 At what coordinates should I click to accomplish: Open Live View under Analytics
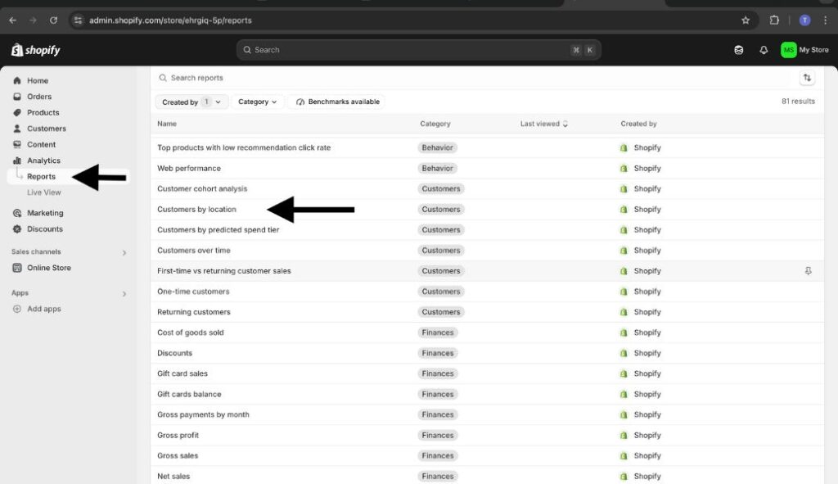pyautogui.click(x=44, y=192)
